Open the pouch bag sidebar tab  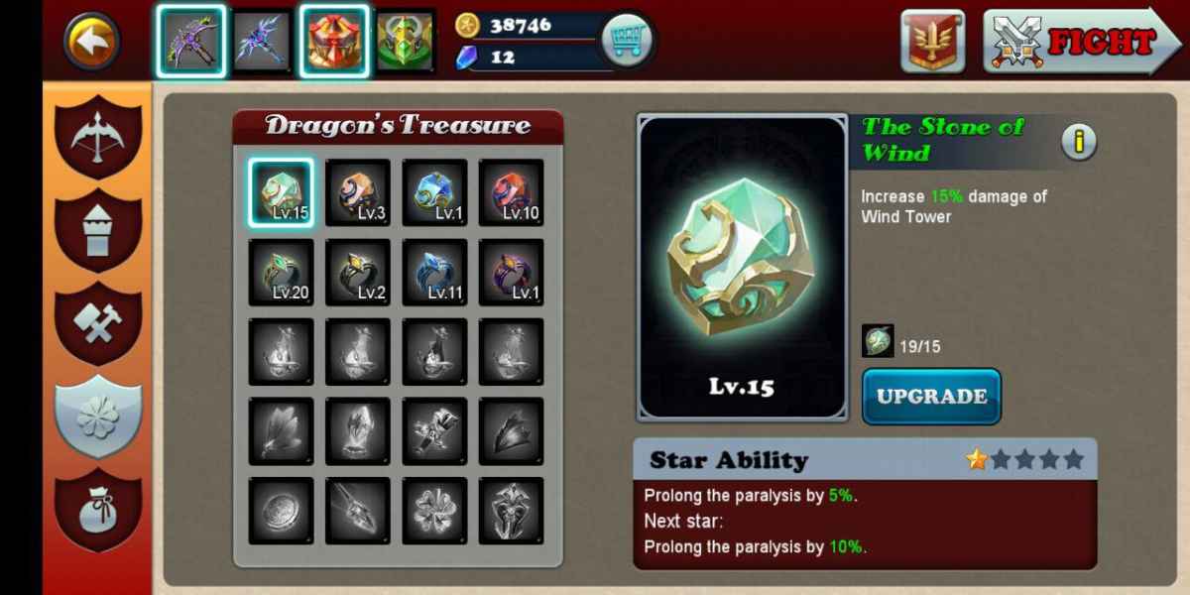[x=98, y=511]
